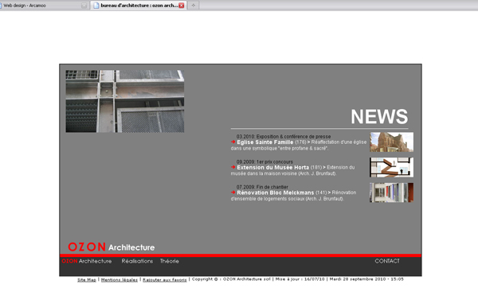View the Bloc Melckmans building thumbnail
This screenshot has width=478, height=292.
pos(391,193)
